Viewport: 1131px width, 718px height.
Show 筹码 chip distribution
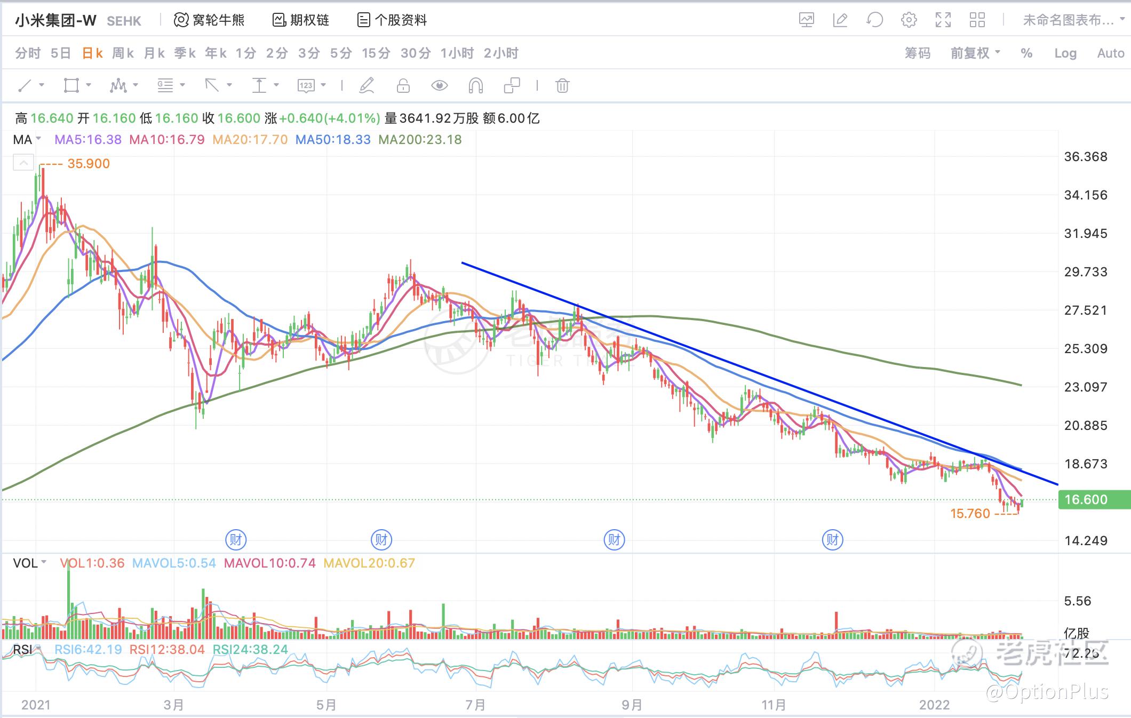click(918, 53)
